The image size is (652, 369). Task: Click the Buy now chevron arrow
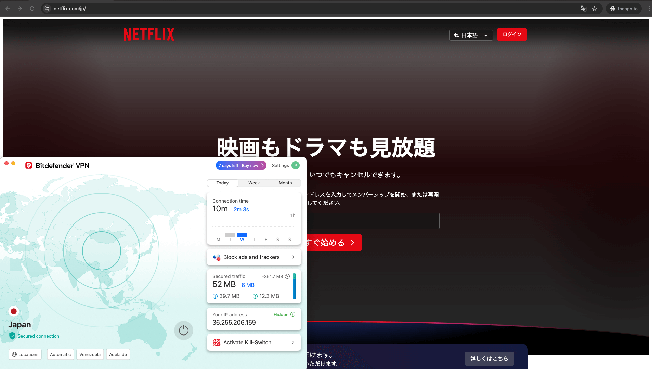(262, 166)
